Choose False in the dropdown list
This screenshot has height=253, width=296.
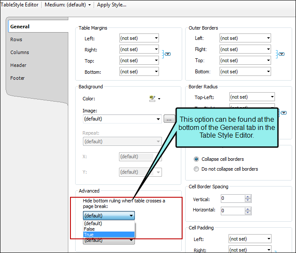[x=109, y=229]
